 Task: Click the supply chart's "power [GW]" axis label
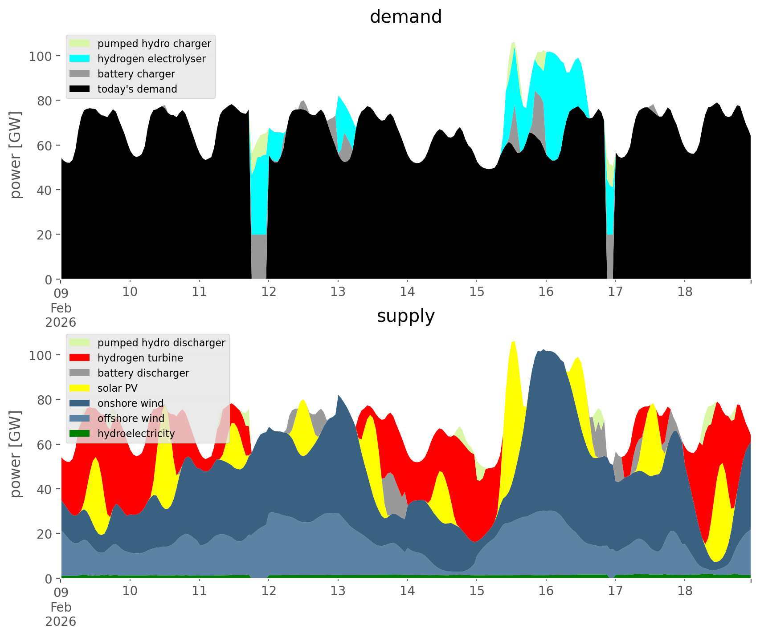coord(16,454)
